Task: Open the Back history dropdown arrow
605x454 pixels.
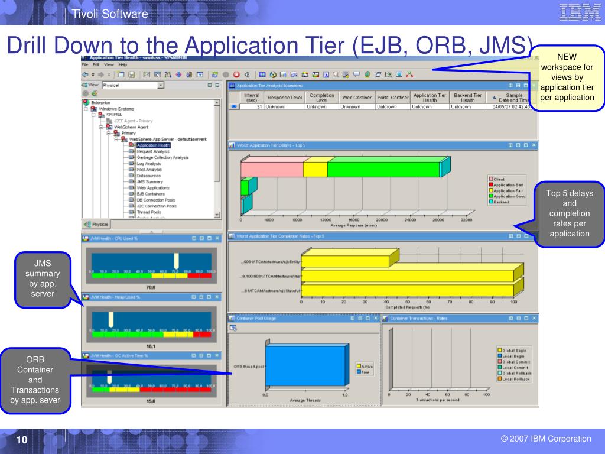Action: [93, 74]
